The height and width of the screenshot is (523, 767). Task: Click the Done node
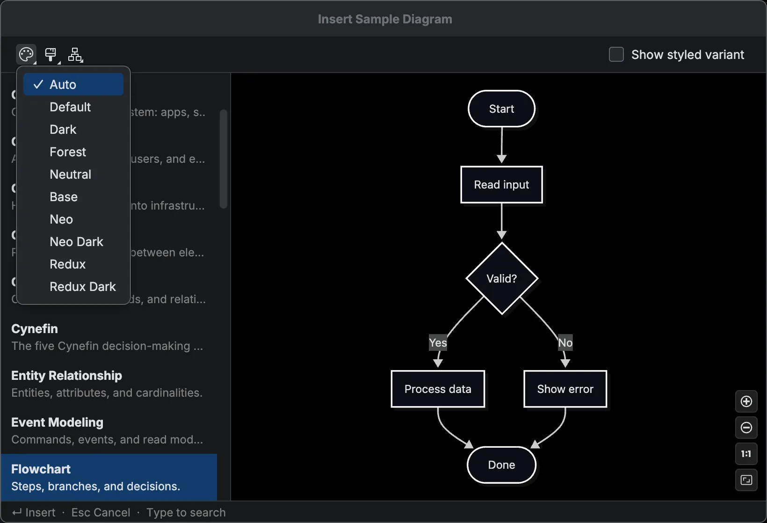point(501,465)
